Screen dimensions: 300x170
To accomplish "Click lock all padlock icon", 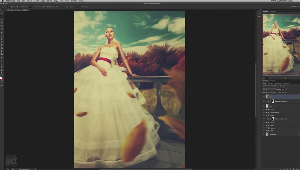I will coord(274,93).
